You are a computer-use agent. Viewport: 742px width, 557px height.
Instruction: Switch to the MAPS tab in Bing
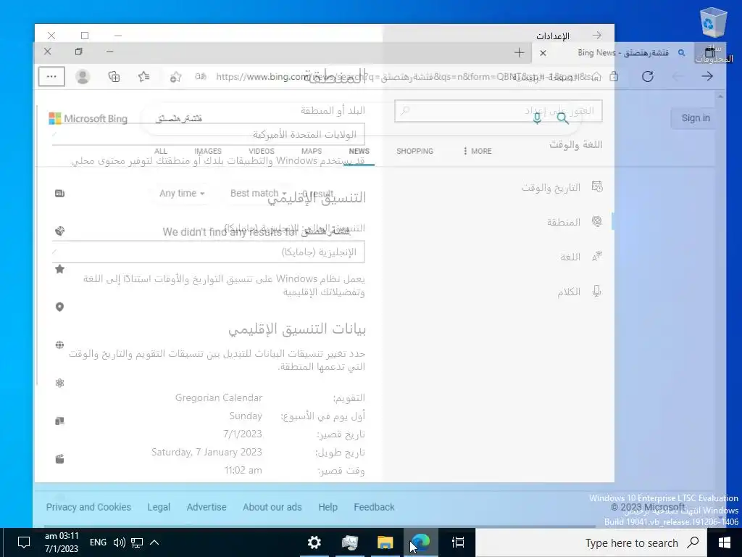click(x=312, y=151)
